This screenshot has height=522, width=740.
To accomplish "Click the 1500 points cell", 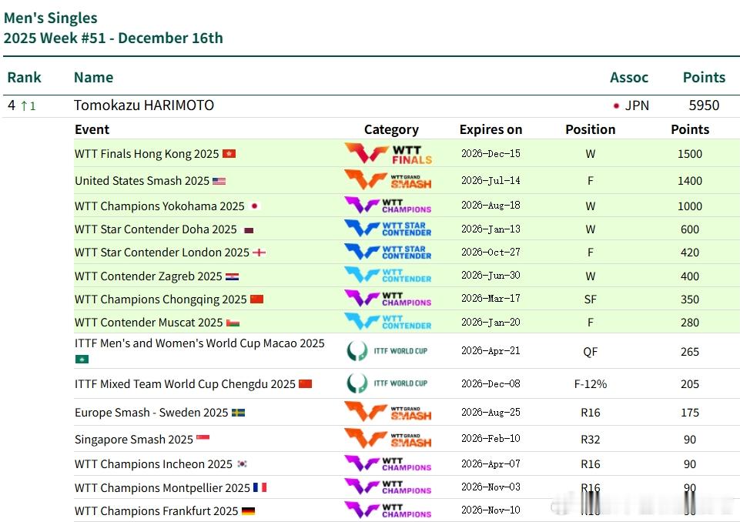I will click(690, 154).
